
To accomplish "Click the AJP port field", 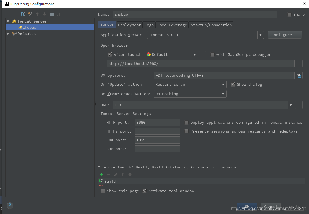I will pyautogui.click(x=157, y=149).
